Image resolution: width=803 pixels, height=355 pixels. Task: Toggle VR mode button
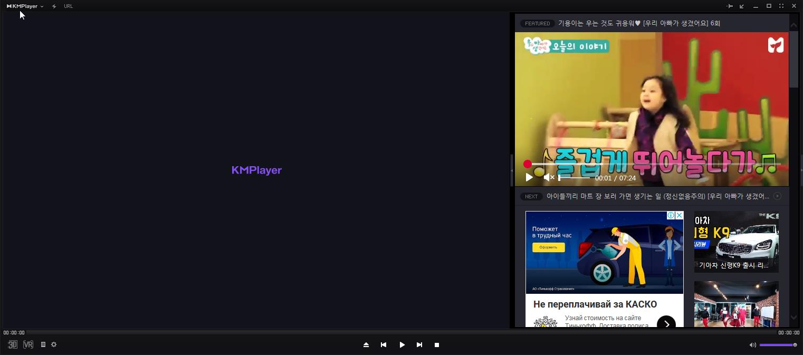click(28, 344)
